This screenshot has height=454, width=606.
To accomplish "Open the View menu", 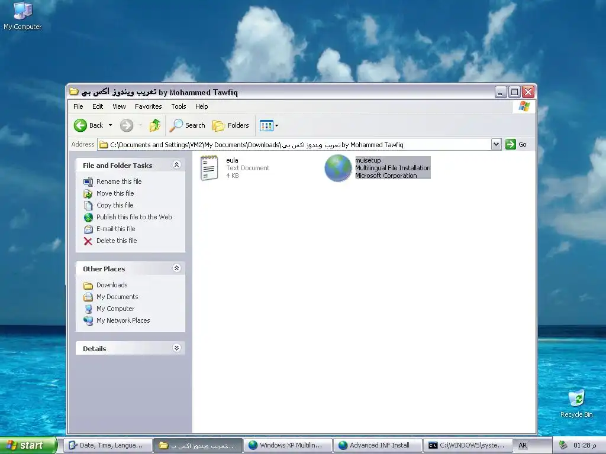I will (119, 106).
